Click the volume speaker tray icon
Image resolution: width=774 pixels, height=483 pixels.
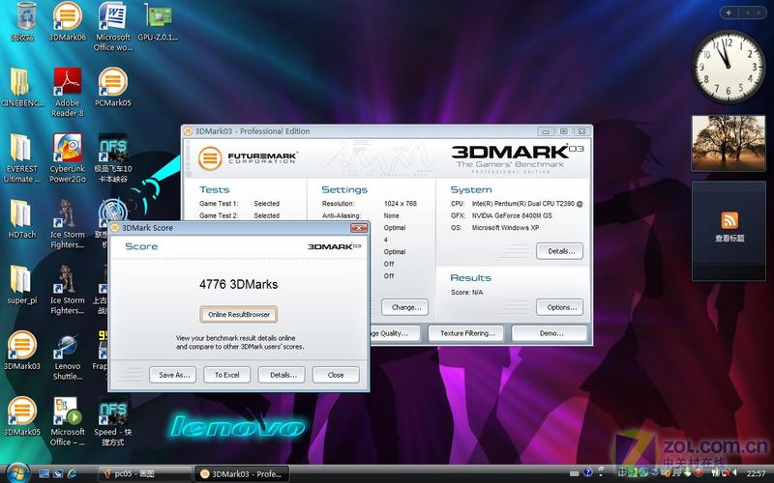point(734,473)
